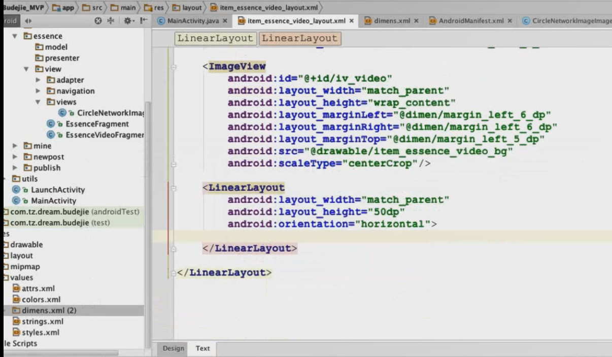Click the highlighted second LinearLayout breadcrumb

[299, 38]
